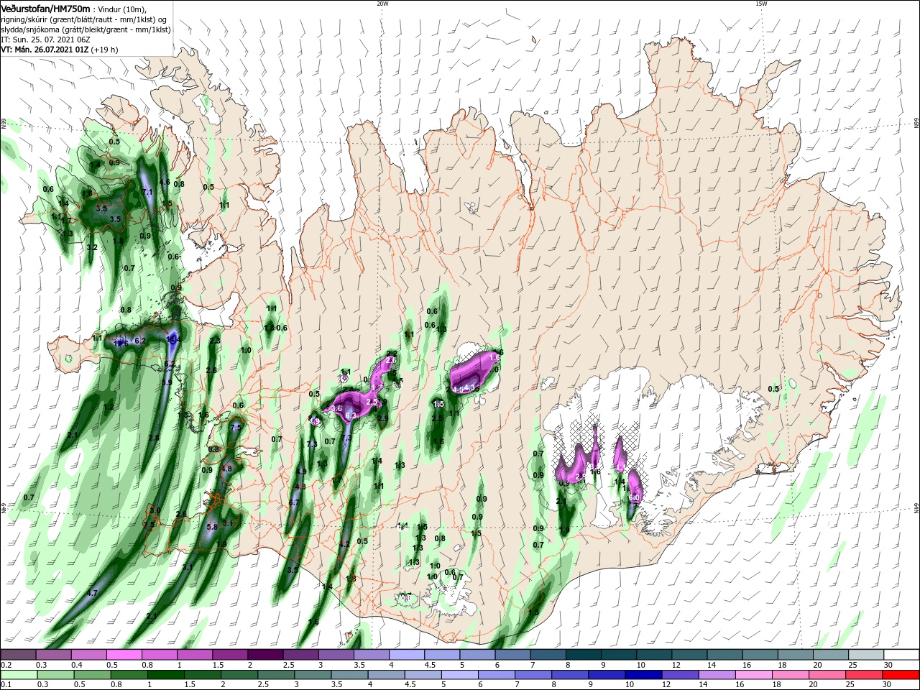Click the 6.7 precipitation value on the map

point(293,502)
